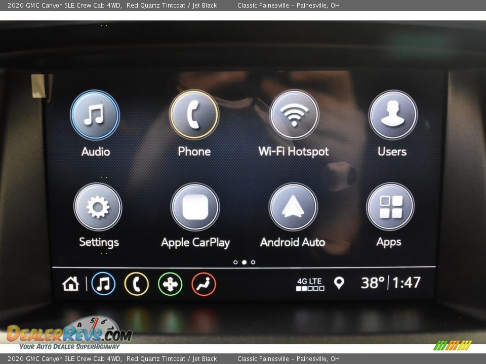Launch Apple CarPlay

click(195, 207)
